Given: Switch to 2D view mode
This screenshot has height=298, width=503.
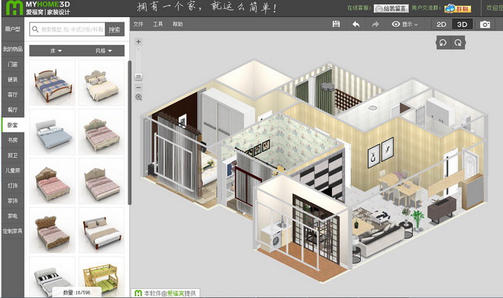Looking at the screenshot, I should coord(442,24).
